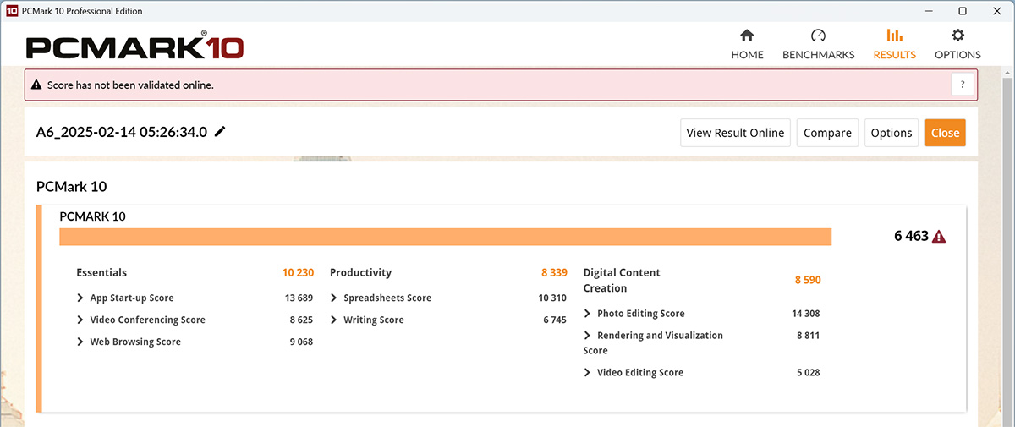The width and height of the screenshot is (1015, 427).
Task: Click the orange PCMark 10 score bar
Action: (x=445, y=237)
